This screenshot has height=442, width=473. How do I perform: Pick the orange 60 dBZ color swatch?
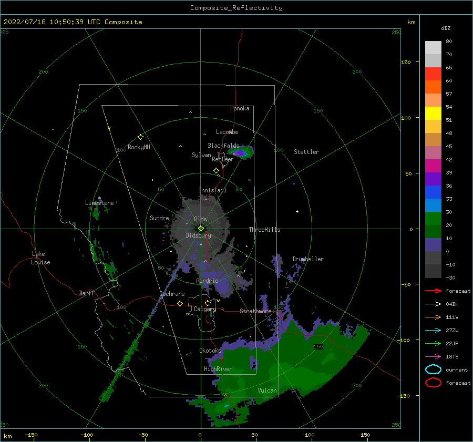(433, 87)
